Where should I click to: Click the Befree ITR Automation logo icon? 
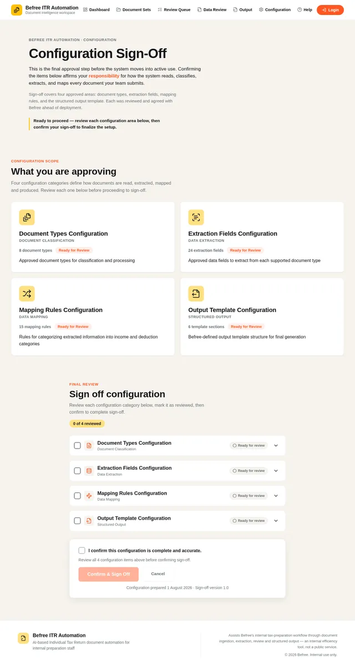tap(17, 10)
